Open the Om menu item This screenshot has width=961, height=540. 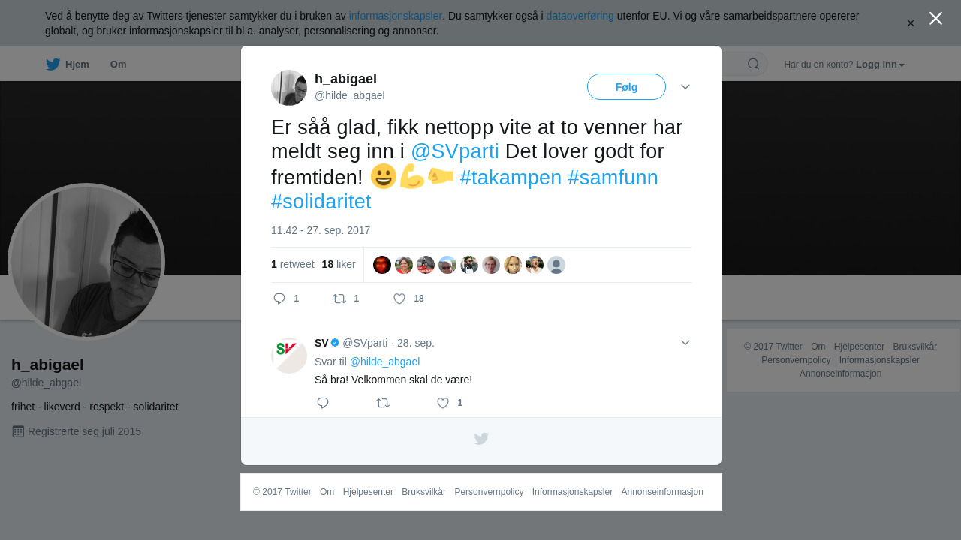118,64
